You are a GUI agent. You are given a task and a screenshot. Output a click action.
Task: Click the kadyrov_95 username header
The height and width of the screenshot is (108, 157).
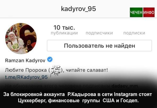click(x=78, y=9)
